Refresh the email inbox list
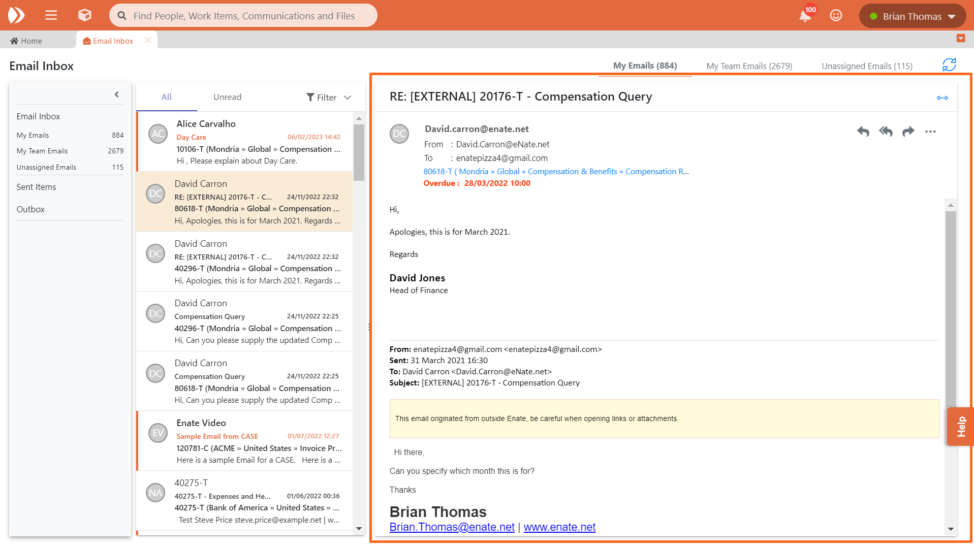Image resolution: width=974 pixels, height=548 pixels. [949, 65]
